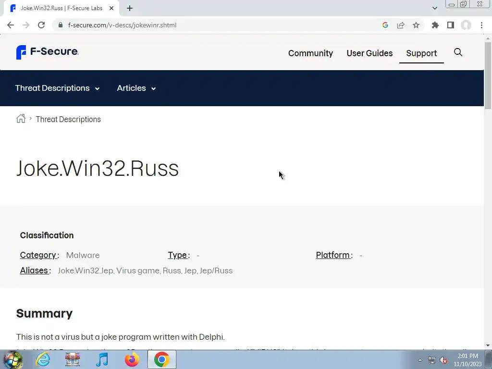Open file explorer library taskbar icon
492x369 pixels.
(x=73, y=359)
